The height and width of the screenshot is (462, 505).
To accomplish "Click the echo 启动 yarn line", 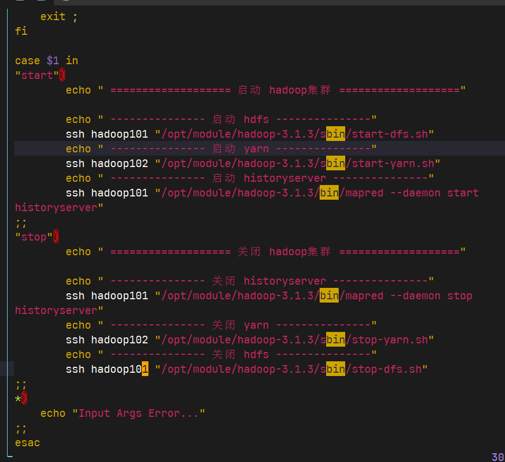I will (x=221, y=149).
